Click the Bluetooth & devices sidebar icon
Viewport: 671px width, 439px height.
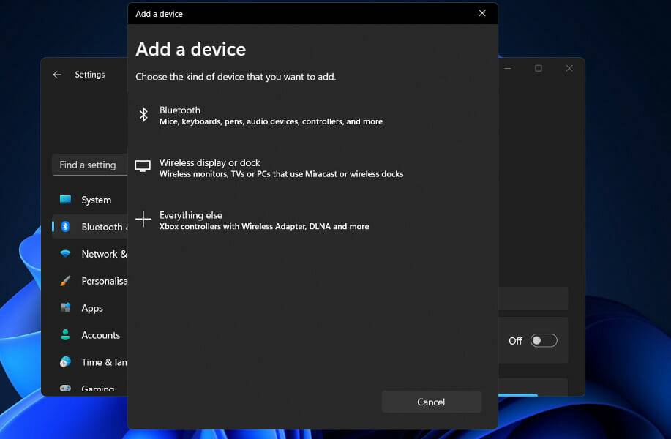click(x=65, y=227)
